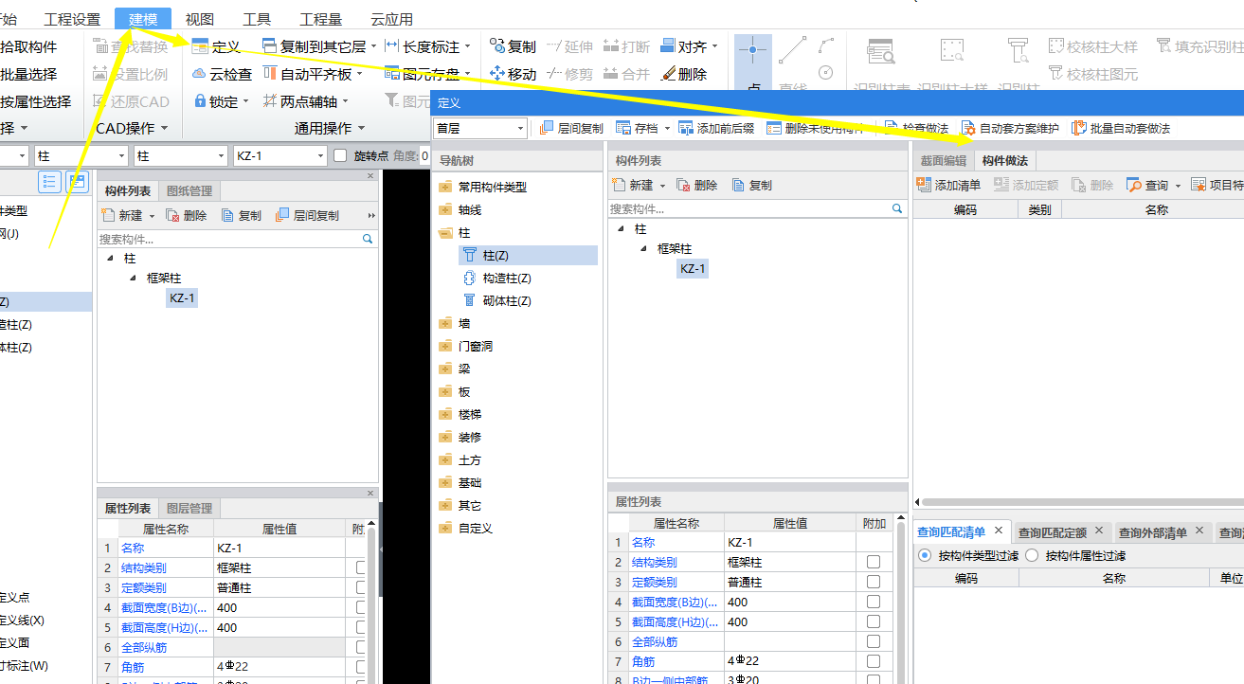Check 附加 box for 结构类别 row in dialog

click(x=873, y=562)
